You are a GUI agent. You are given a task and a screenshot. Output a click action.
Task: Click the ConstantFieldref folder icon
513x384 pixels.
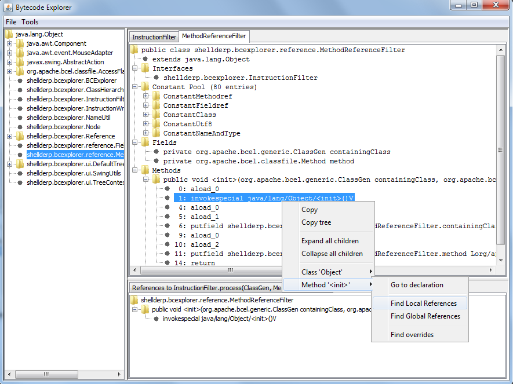click(x=157, y=105)
